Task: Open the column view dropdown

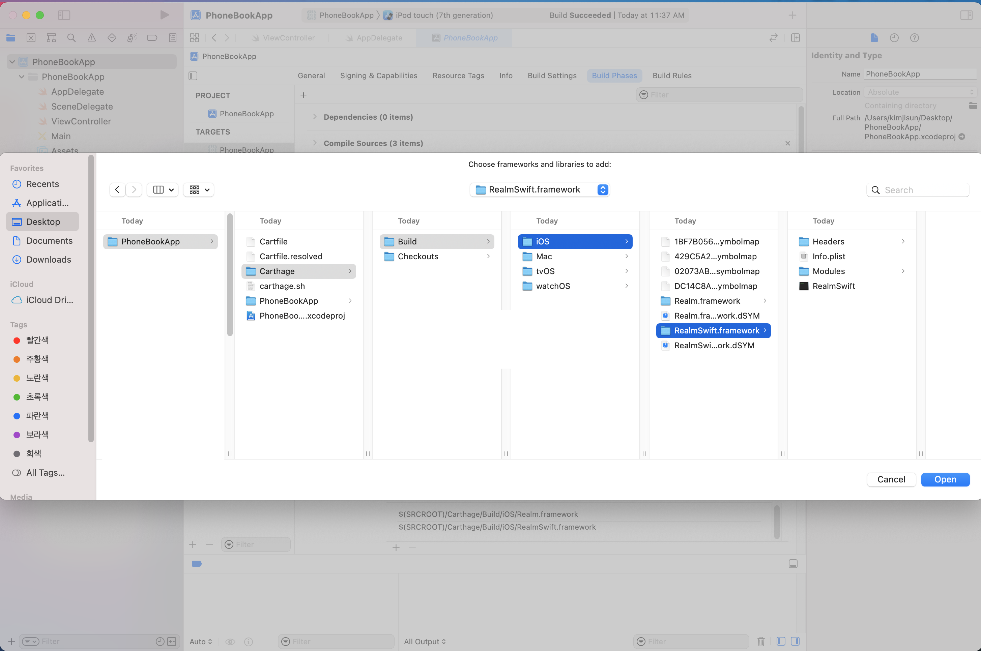Action: pos(163,190)
